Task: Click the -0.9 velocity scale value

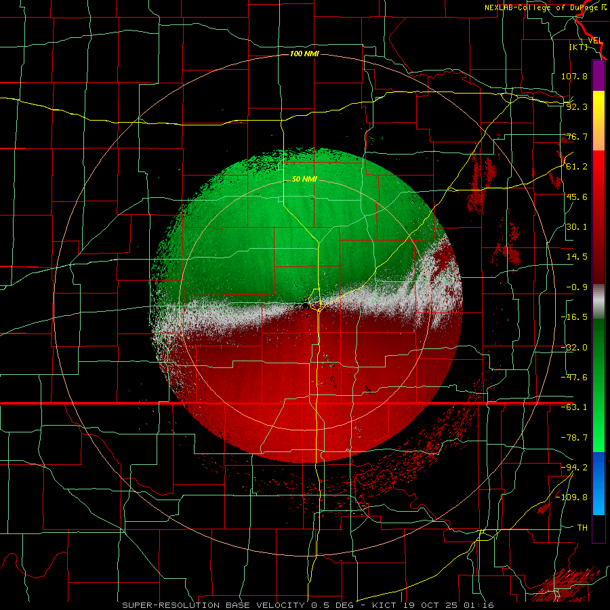Action: (577, 287)
